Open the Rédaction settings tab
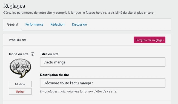The height and width of the screenshot is (104, 178). [58, 24]
